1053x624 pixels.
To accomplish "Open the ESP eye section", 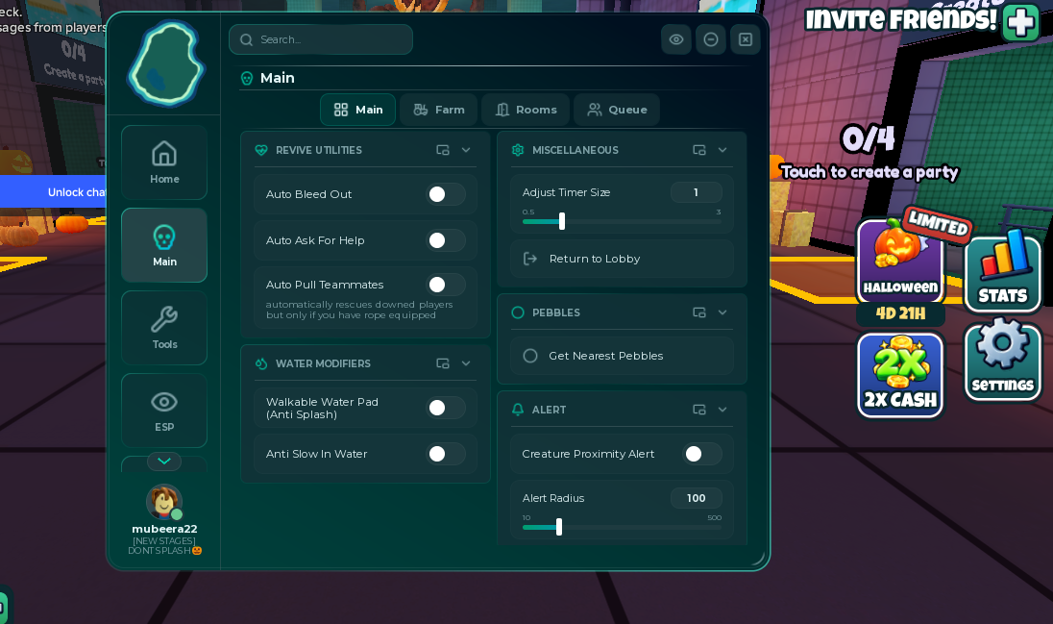I will click(x=164, y=411).
